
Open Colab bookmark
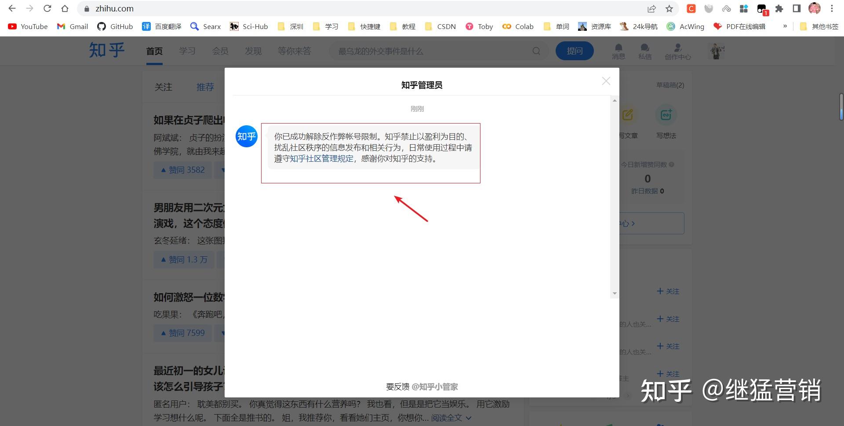518,26
